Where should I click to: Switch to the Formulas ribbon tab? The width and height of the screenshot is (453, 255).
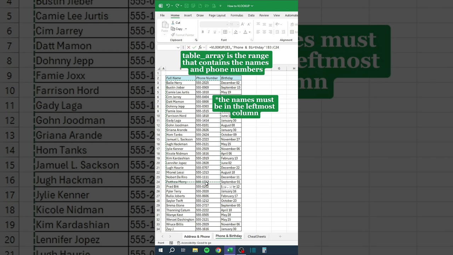(x=237, y=15)
